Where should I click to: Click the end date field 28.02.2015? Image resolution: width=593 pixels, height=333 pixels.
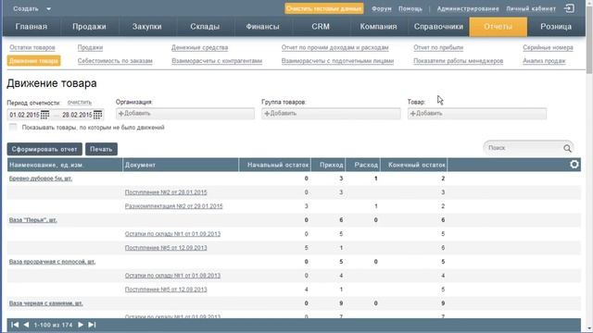pyautogui.click(x=77, y=115)
